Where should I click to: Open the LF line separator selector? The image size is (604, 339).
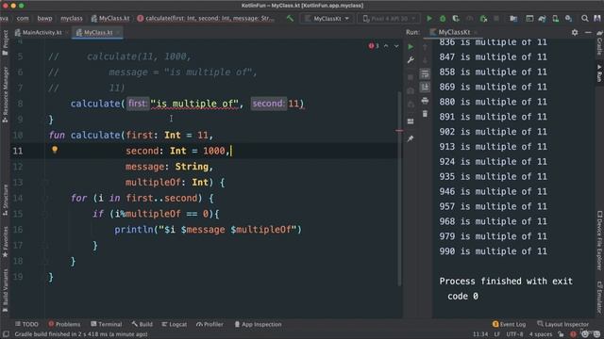(x=497, y=334)
